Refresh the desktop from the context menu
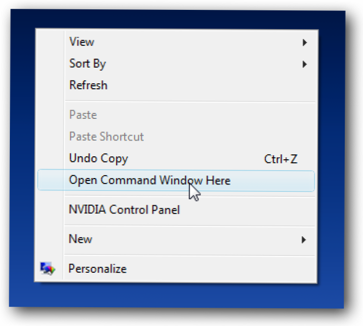The height and width of the screenshot is (326, 363). point(88,85)
